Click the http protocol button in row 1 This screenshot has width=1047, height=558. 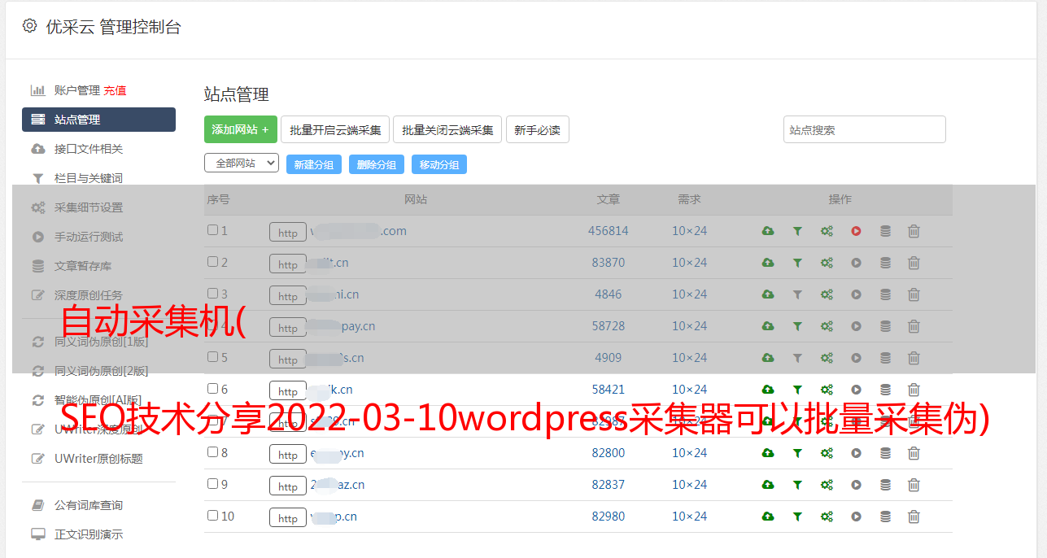[288, 233]
